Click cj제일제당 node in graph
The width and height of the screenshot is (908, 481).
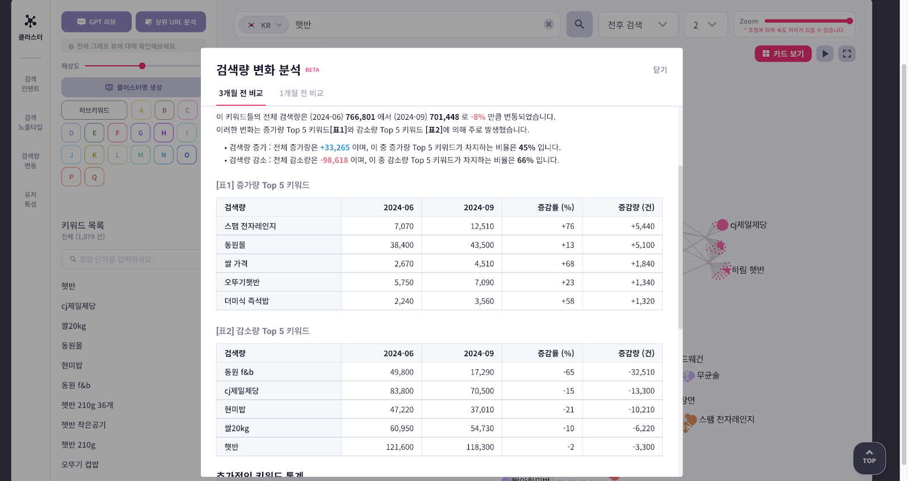pos(722,225)
